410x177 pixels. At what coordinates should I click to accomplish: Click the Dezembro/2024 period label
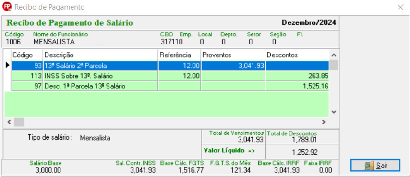point(309,22)
